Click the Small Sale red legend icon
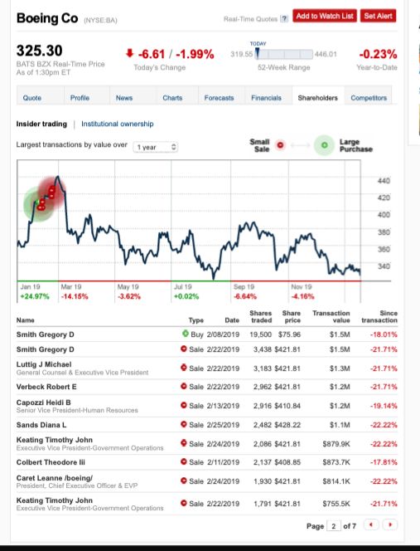Screen dimensions: 420x551 coord(280,144)
